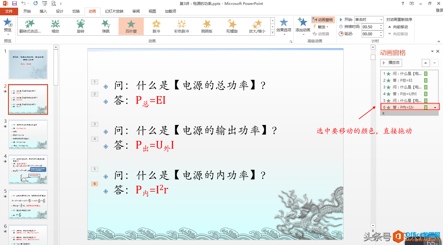
Task: Click the 播放自 (Play From) button
Action: click(391, 63)
